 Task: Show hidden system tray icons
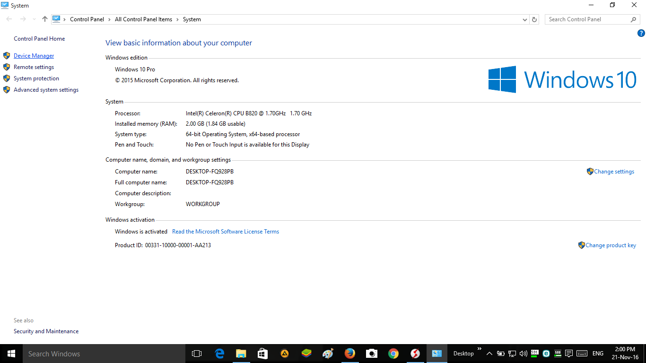489,354
